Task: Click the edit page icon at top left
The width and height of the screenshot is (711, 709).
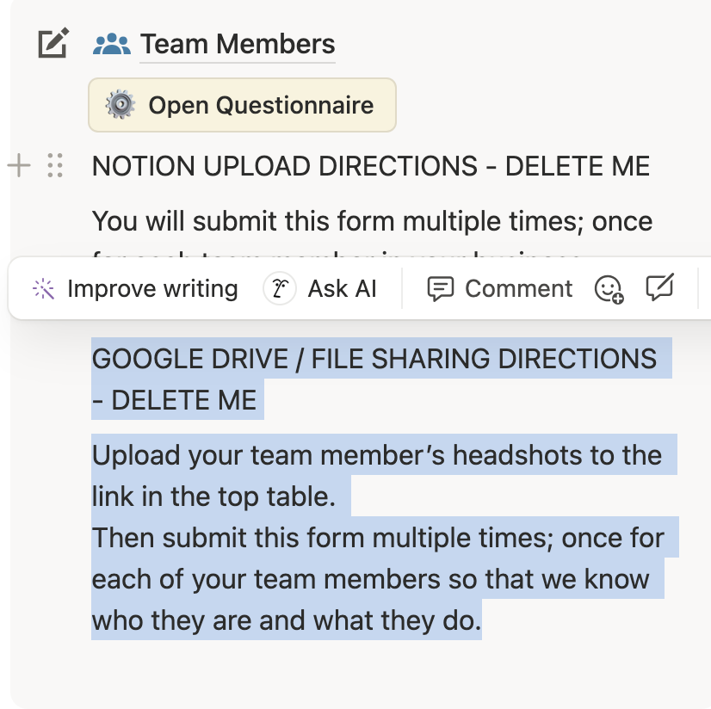Action: [x=53, y=43]
